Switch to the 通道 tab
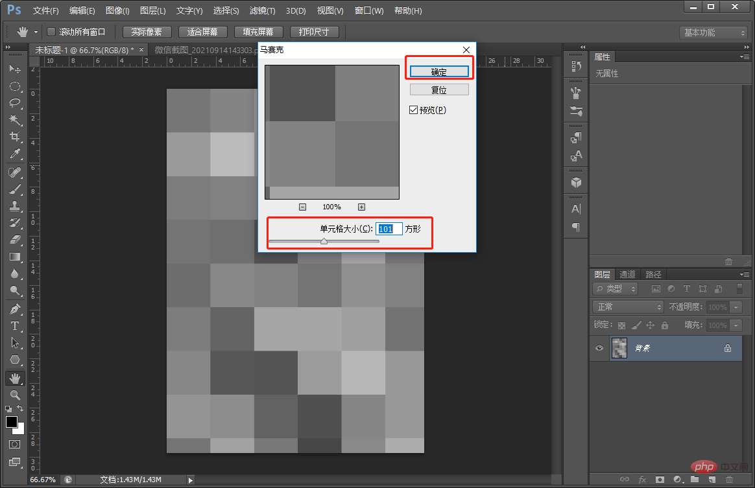 pyautogui.click(x=627, y=274)
